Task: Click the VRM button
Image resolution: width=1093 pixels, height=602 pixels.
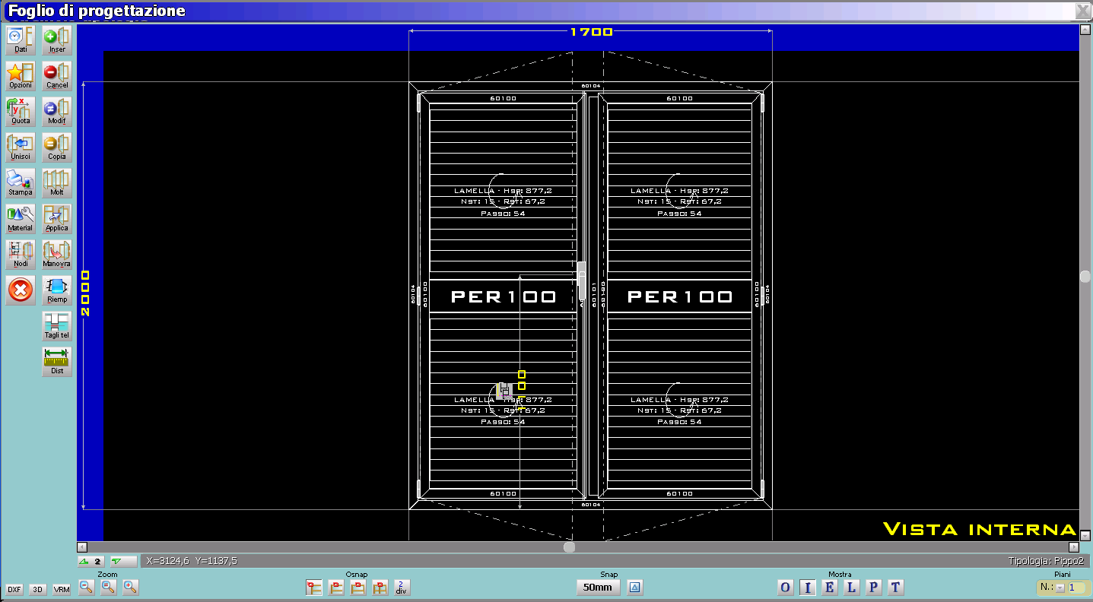Action: pyautogui.click(x=62, y=590)
